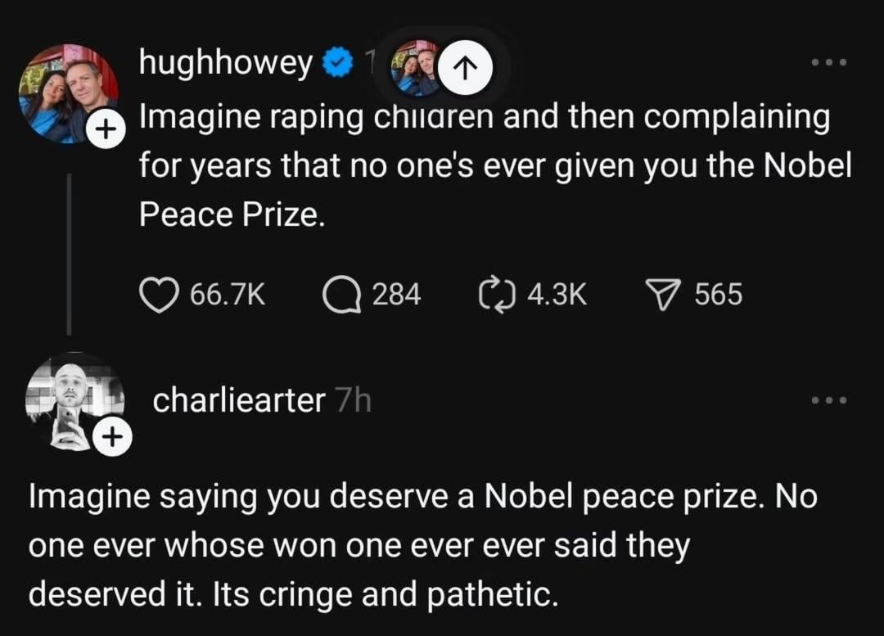The height and width of the screenshot is (636, 884).
Task: Open more options for hughhowey's post
Action: pyautogui.click(x=828, y=62)
